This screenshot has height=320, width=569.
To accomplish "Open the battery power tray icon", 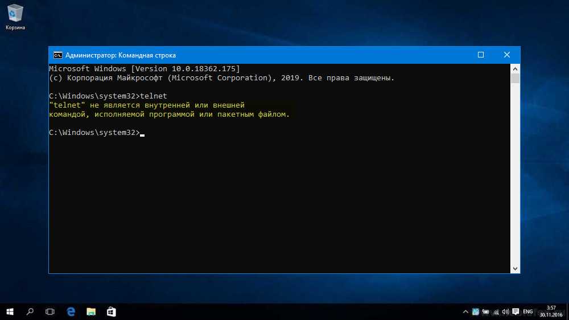I will tap(485, 312).
